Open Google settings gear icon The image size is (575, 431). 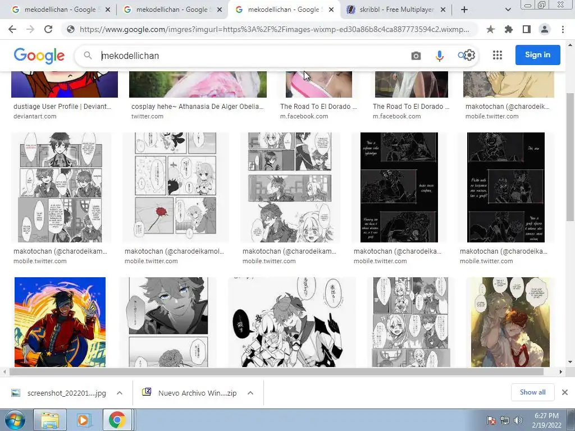point(469,56)
